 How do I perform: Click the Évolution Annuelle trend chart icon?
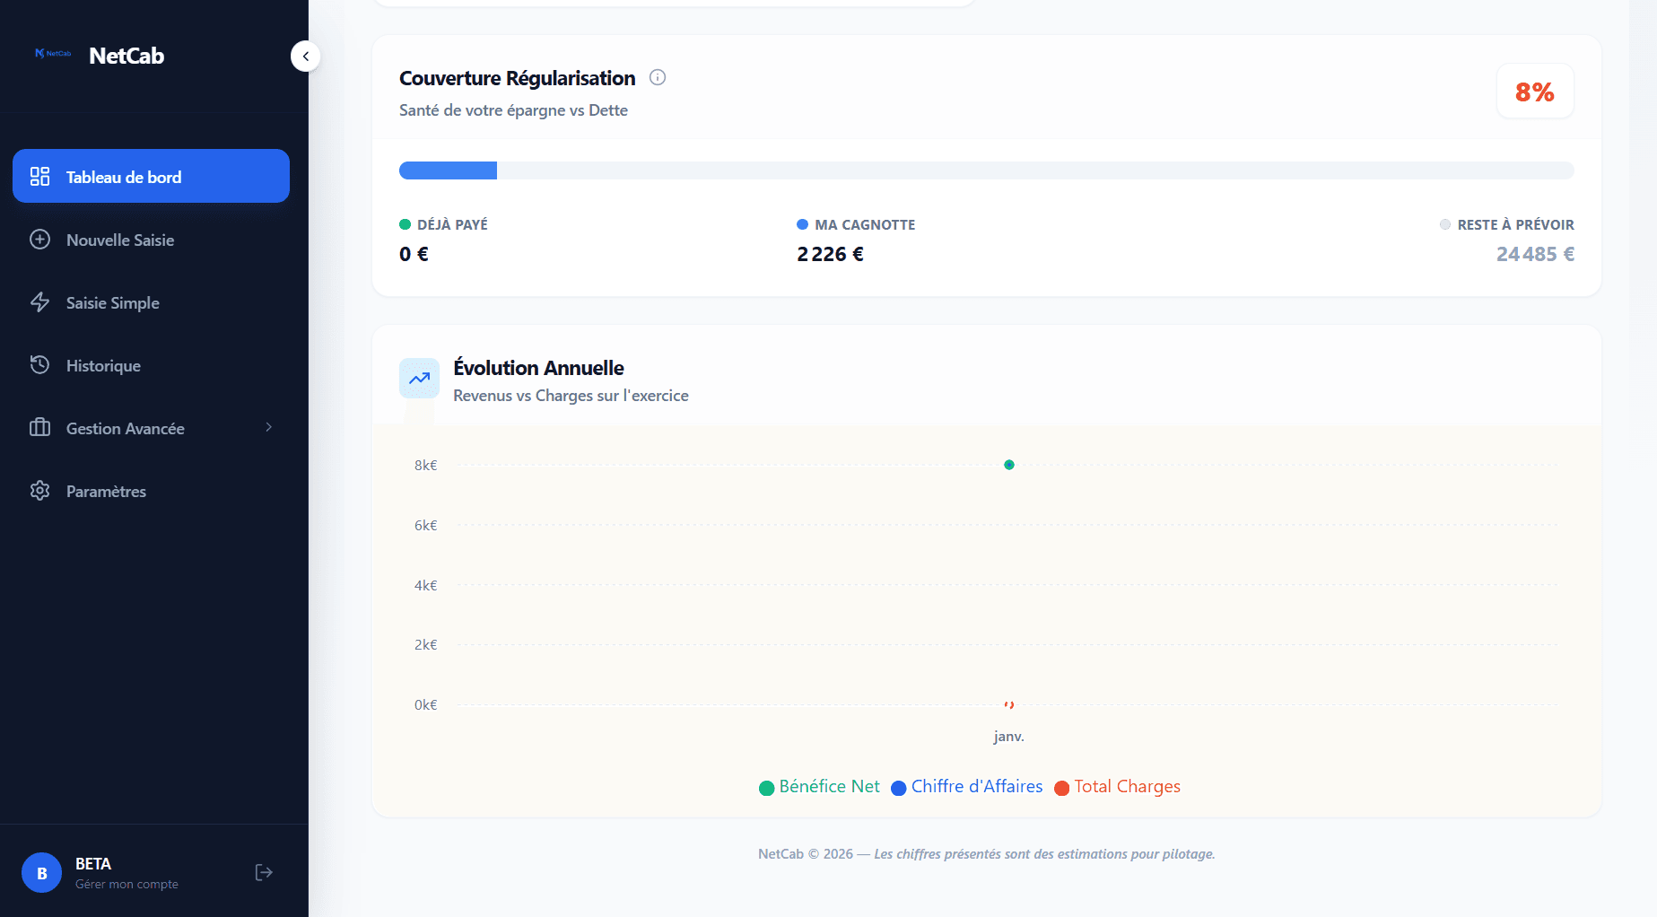(419, 379)
